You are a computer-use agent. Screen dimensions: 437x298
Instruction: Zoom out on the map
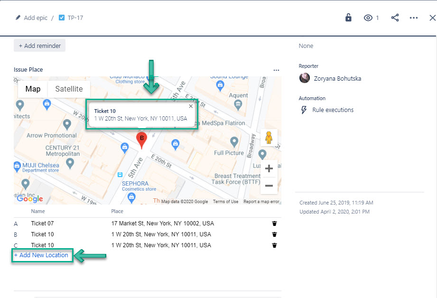click(269, 186)
